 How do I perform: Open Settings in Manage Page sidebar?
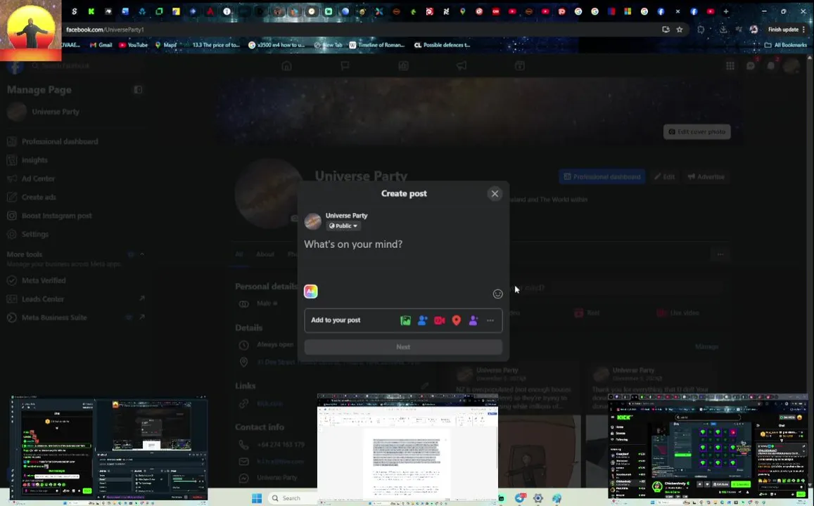(x=34, y=234)
